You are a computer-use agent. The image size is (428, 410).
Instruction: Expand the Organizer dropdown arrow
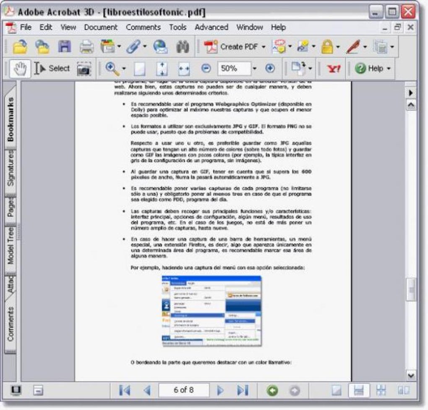point(119,46)
